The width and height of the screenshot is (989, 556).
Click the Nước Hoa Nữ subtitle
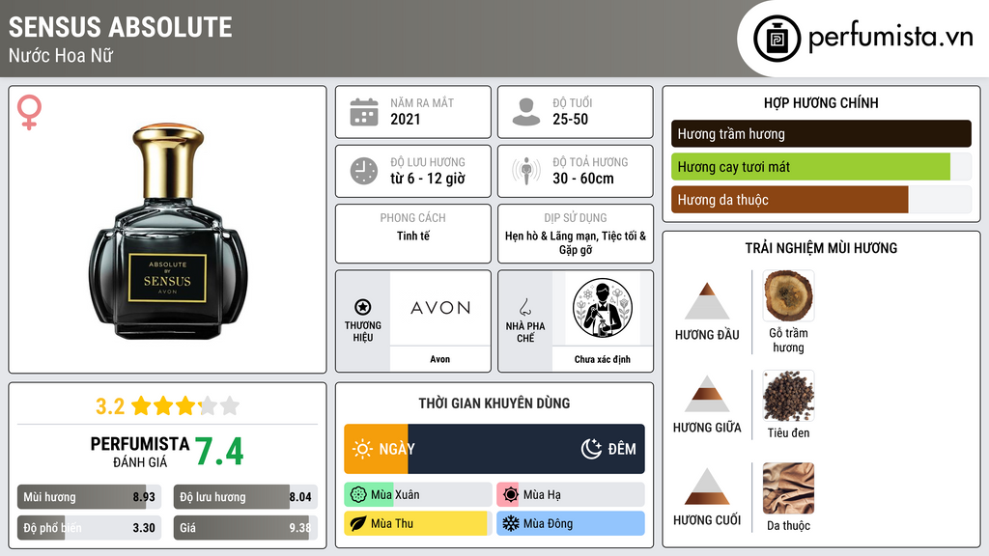[x=61, y=55]
